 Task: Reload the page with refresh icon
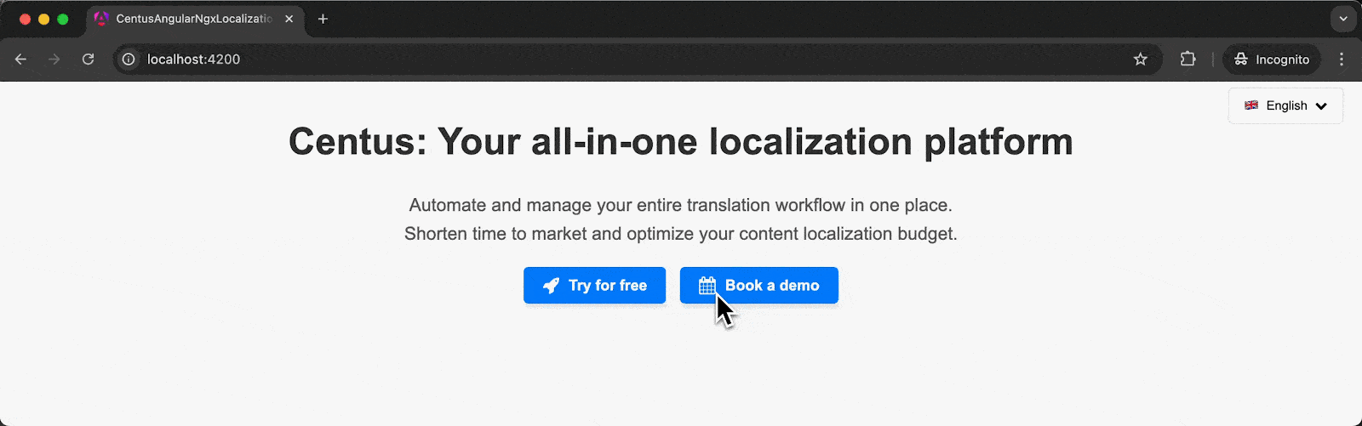coord(88,60)
